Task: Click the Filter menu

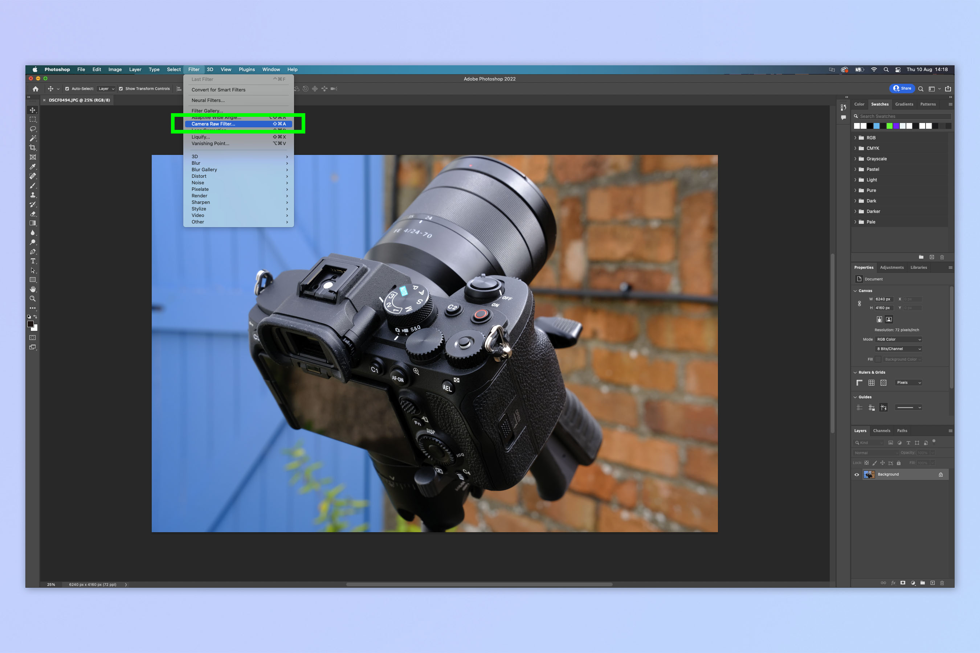Action: [192, 69]
